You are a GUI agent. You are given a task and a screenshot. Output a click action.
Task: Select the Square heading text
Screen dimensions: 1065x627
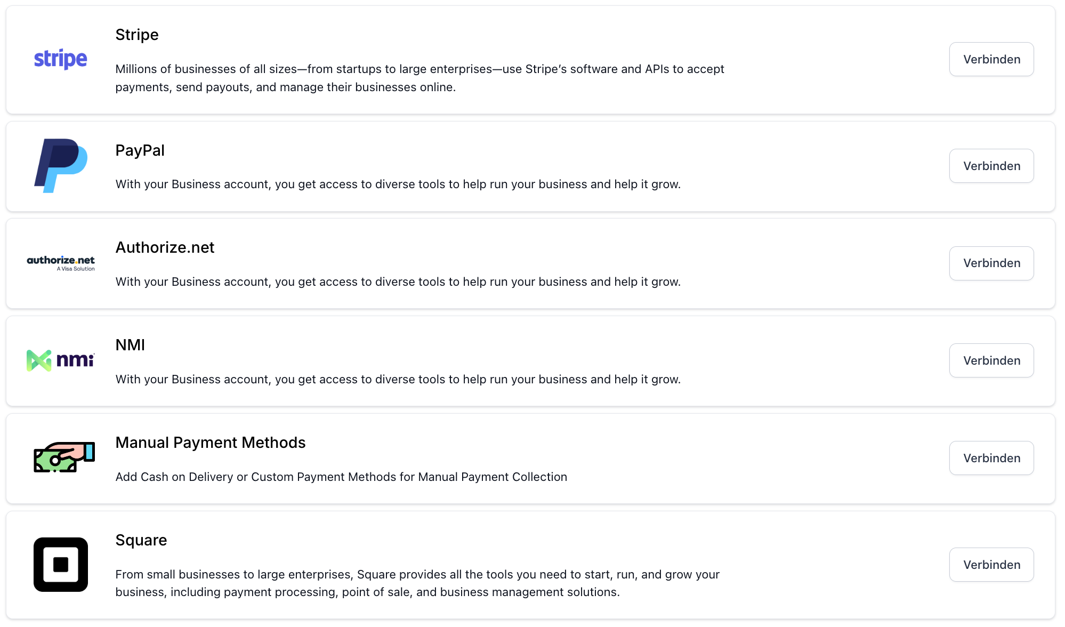coord(141,540)
